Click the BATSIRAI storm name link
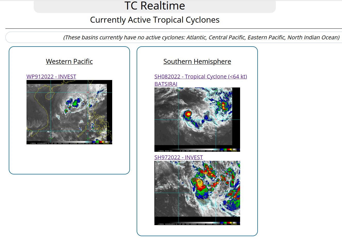Screen dimensions: 342x239 pyautogui.click(x=166, y=84)
